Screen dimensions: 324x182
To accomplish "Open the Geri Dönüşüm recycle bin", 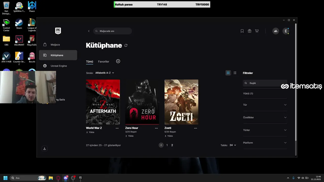I will point(6,8).
